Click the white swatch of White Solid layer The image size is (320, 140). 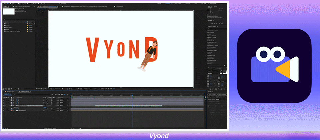(17, 110)
